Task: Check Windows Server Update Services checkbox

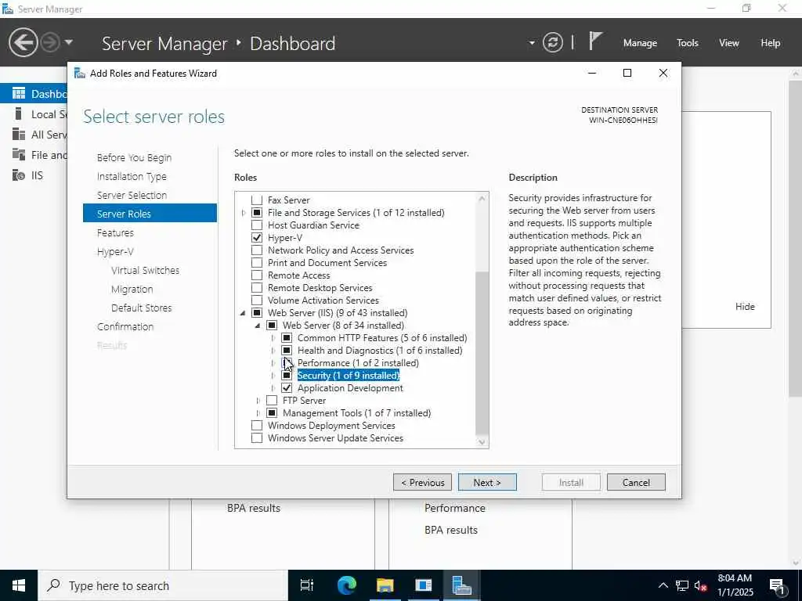Action: pyautogui.click(x=257, y=438)
